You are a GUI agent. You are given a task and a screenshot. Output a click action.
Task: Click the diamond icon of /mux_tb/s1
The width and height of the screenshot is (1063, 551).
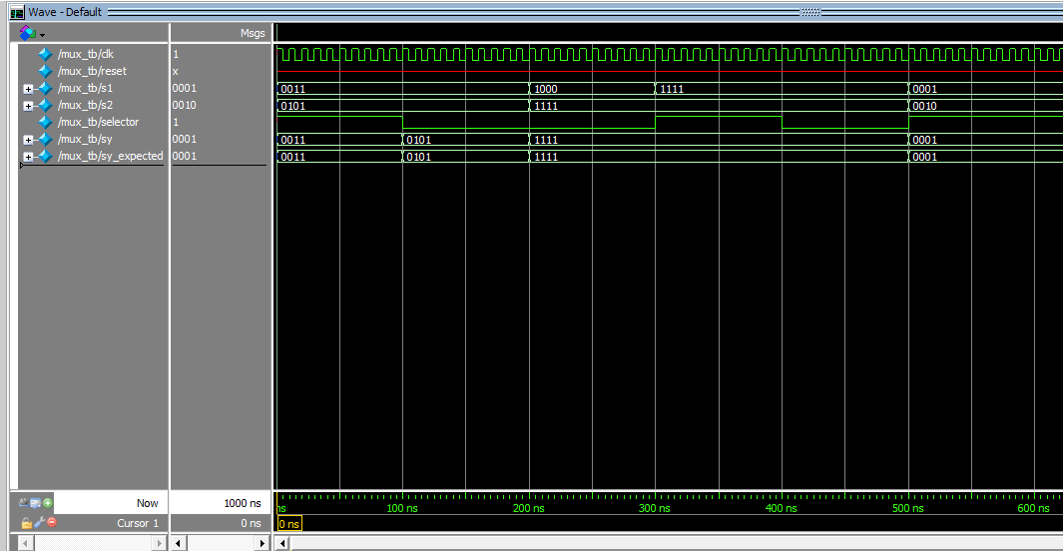46,88
